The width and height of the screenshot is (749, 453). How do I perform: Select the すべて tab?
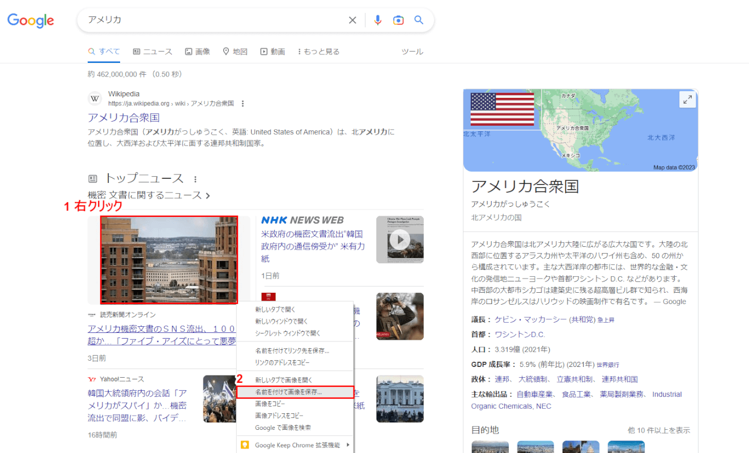coord(104,52)
